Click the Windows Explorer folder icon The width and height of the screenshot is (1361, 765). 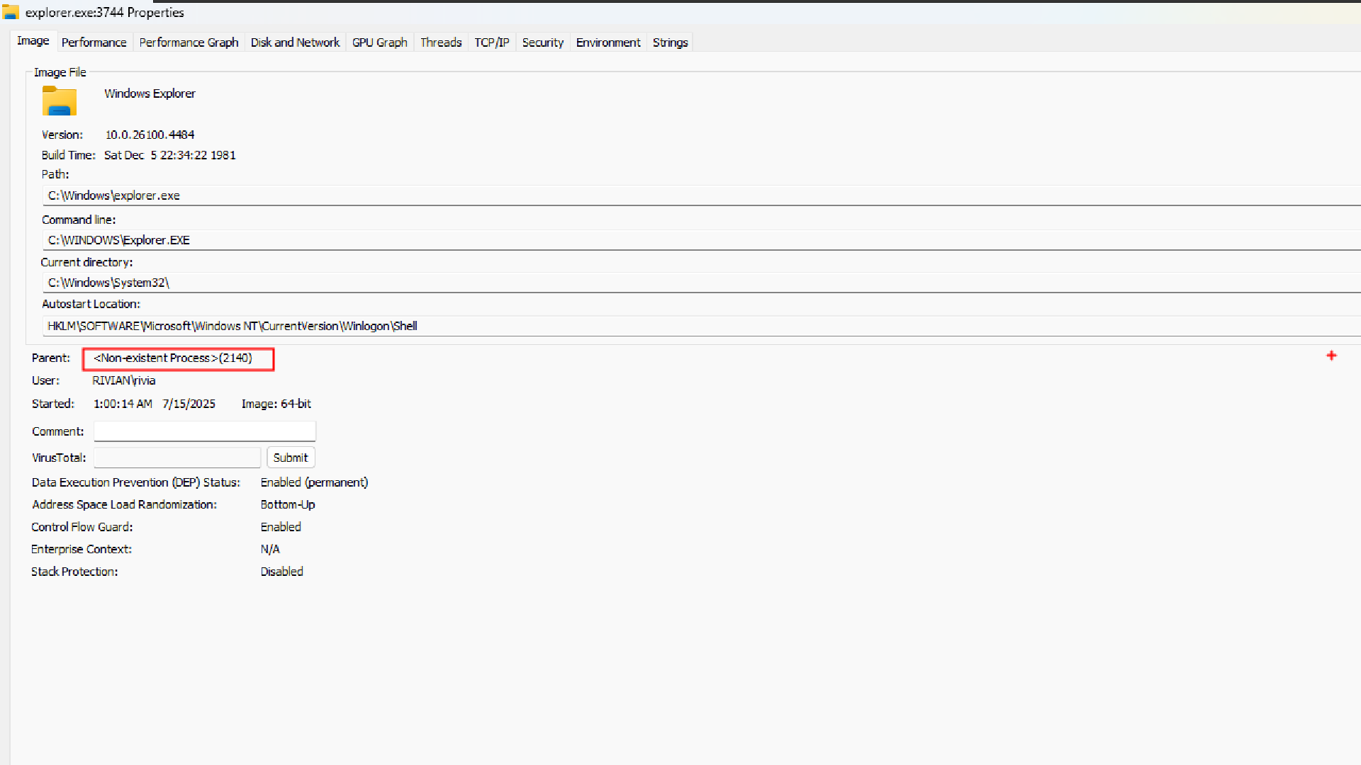coord(60,101)
